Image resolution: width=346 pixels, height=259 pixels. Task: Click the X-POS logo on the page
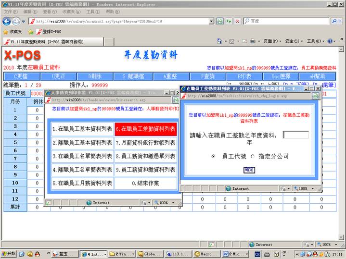22,55
